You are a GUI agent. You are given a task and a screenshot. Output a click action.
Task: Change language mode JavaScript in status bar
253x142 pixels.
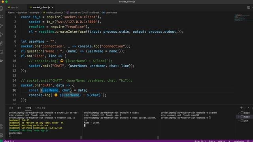coord(238,141)
